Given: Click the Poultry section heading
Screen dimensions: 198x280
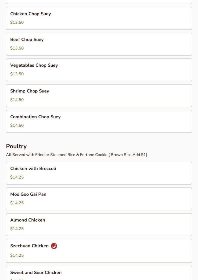Looking at the screenshot, I should 16,146.
